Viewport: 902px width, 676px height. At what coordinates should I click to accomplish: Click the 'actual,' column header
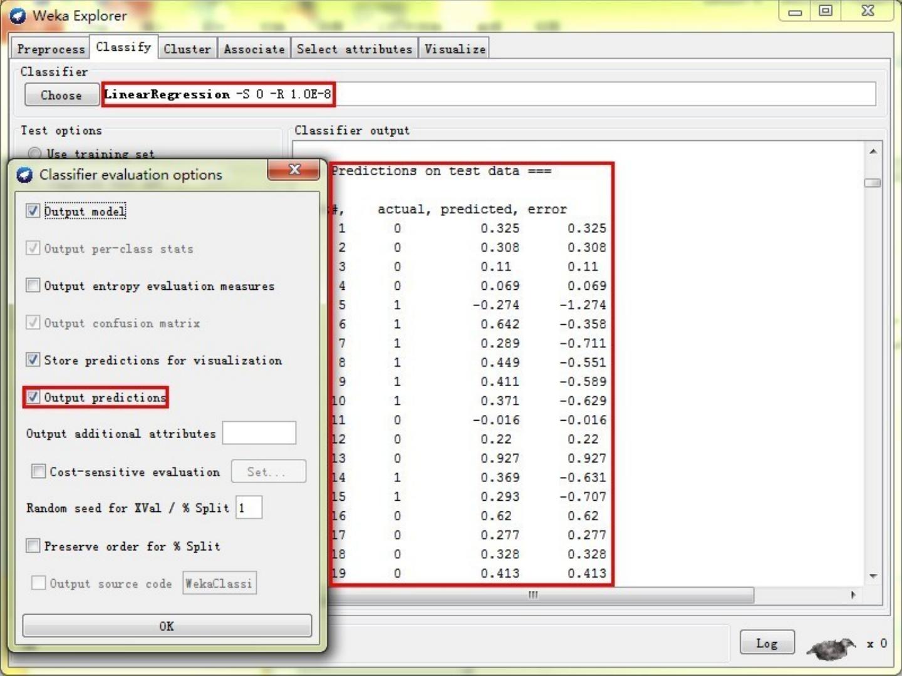404,209
